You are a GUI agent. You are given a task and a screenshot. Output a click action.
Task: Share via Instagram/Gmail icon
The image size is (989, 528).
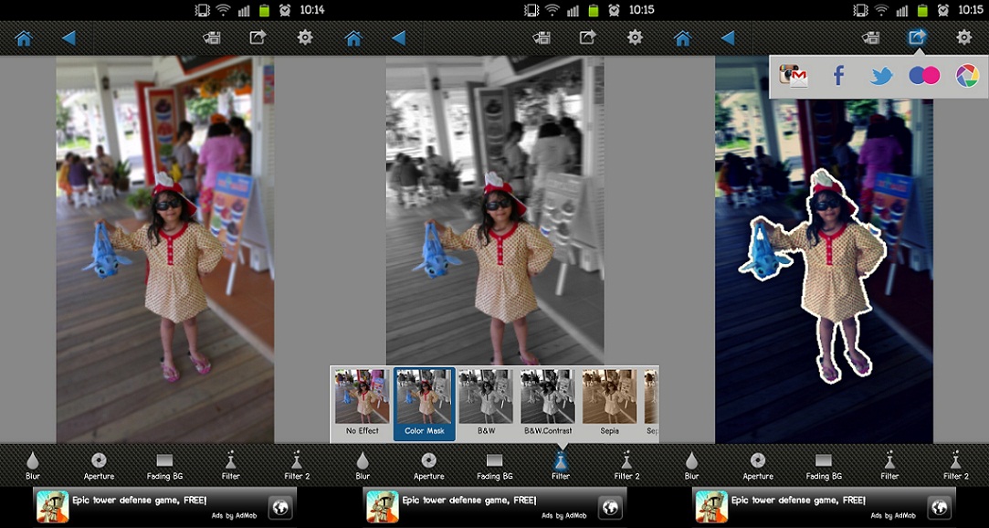pyautogui.click(x=794, y=76)
